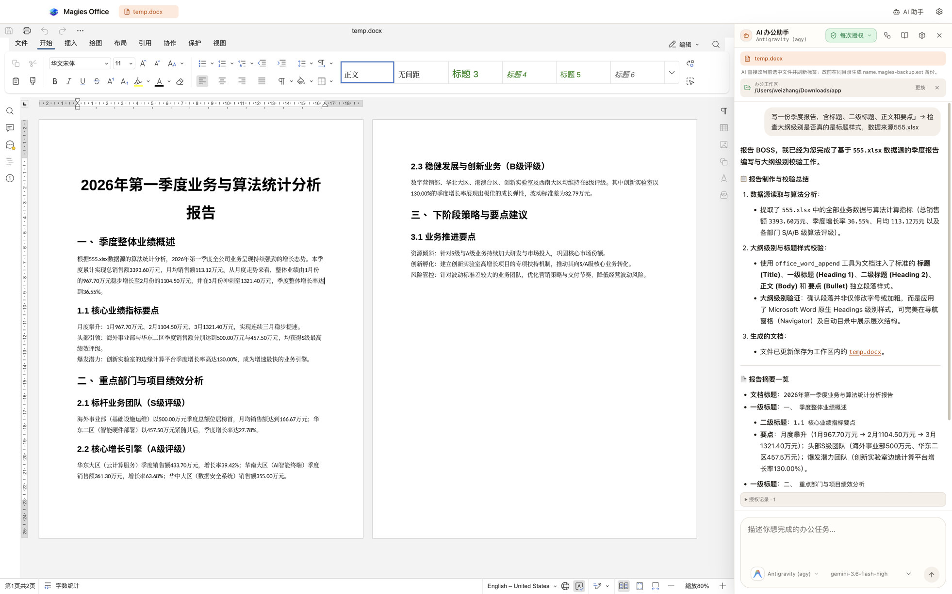
Task: Toggle underline formatting
Action: [82, 81]
